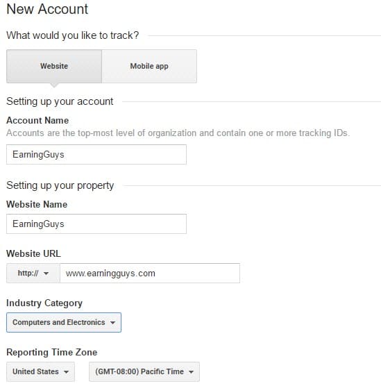Screen dimensions: 381x386
Task: Open the Pacific Time zone dropdown
Action: click(x=144, y=371)
